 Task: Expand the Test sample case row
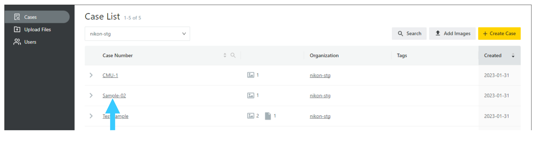pos(91,116)
